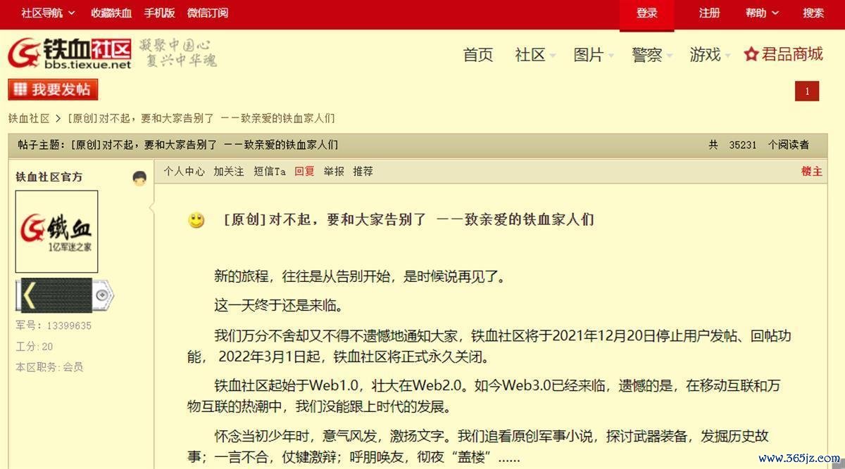
Task: Open the 图片 navigation dropdown
Action: point(594,55)
